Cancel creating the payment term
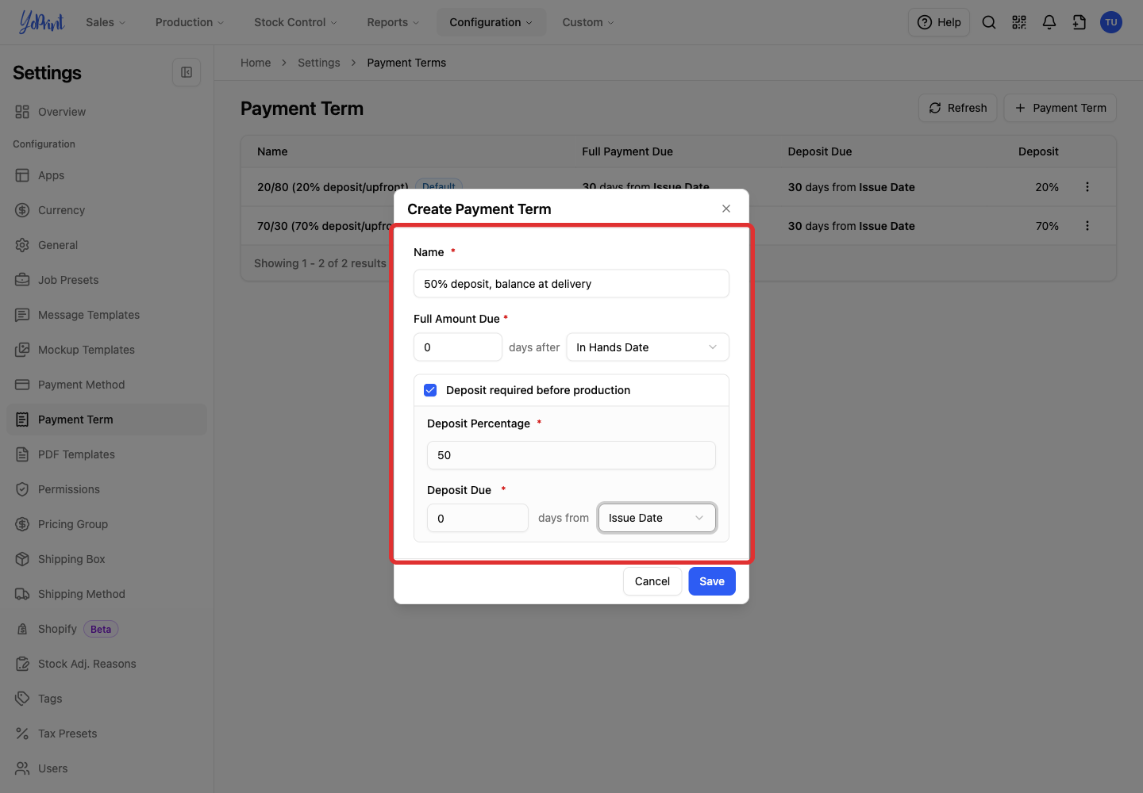This screenshot has height=793, width=1143. tap(652, 581)
